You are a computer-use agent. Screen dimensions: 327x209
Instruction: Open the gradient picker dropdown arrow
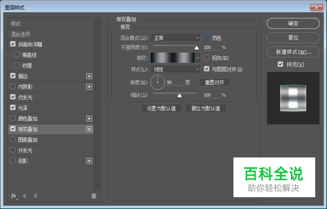pos(198,58)
